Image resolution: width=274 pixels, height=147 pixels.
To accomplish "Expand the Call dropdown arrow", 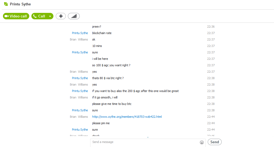I will tap(50, 16).
